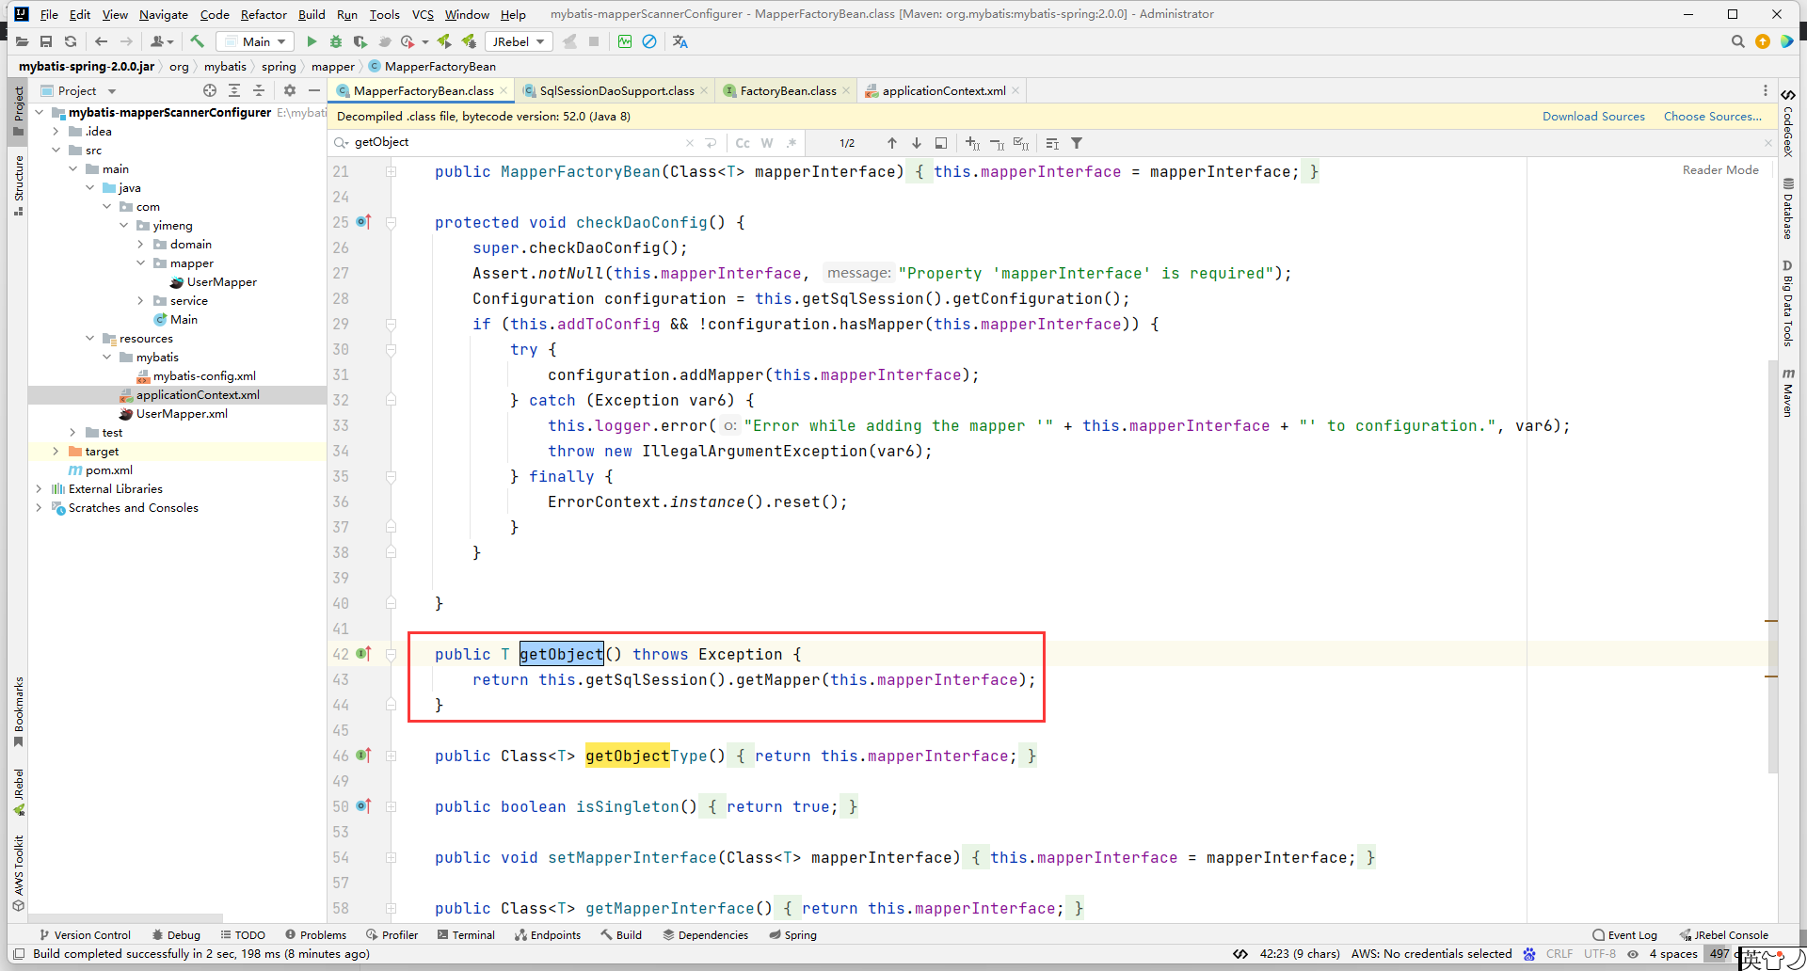
Task: Click Filter search results funnel icon
Action: (1077, 143)
